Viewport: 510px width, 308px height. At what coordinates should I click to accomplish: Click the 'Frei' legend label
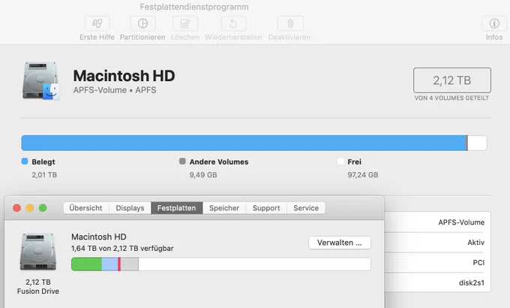[354, 162]
